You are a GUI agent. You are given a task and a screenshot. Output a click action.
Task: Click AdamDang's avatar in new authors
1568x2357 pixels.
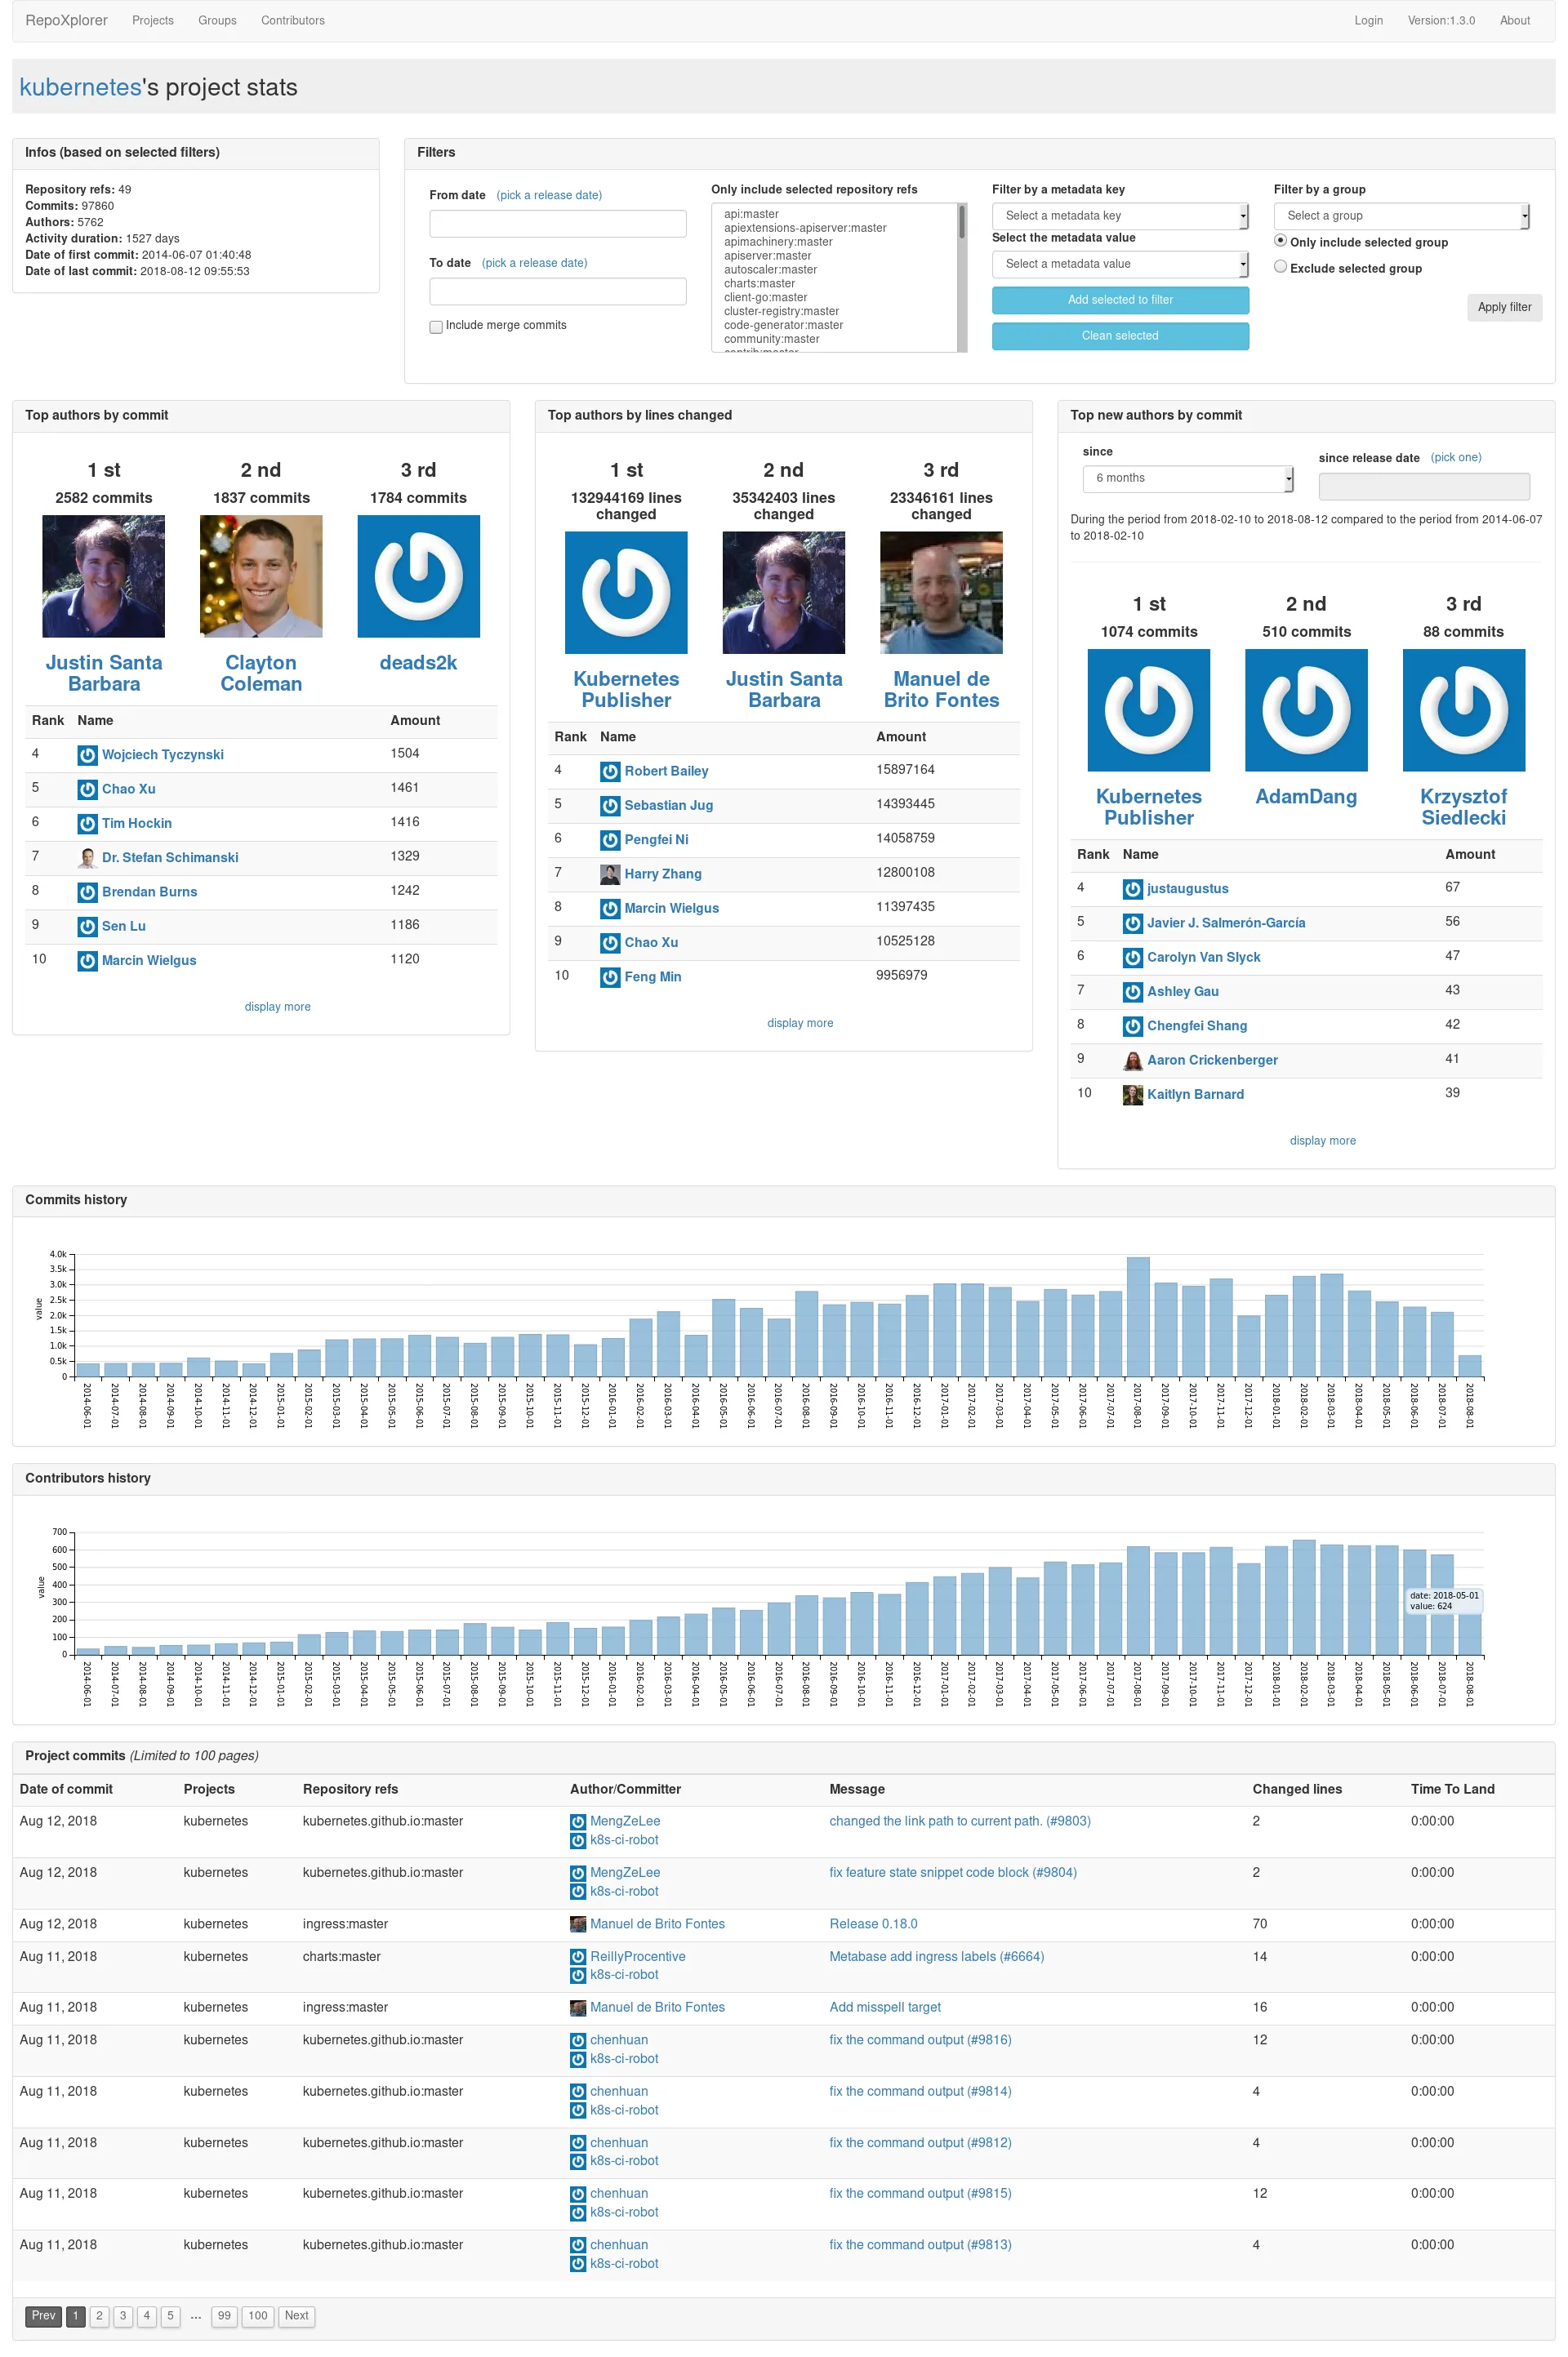coord(1305,709)
